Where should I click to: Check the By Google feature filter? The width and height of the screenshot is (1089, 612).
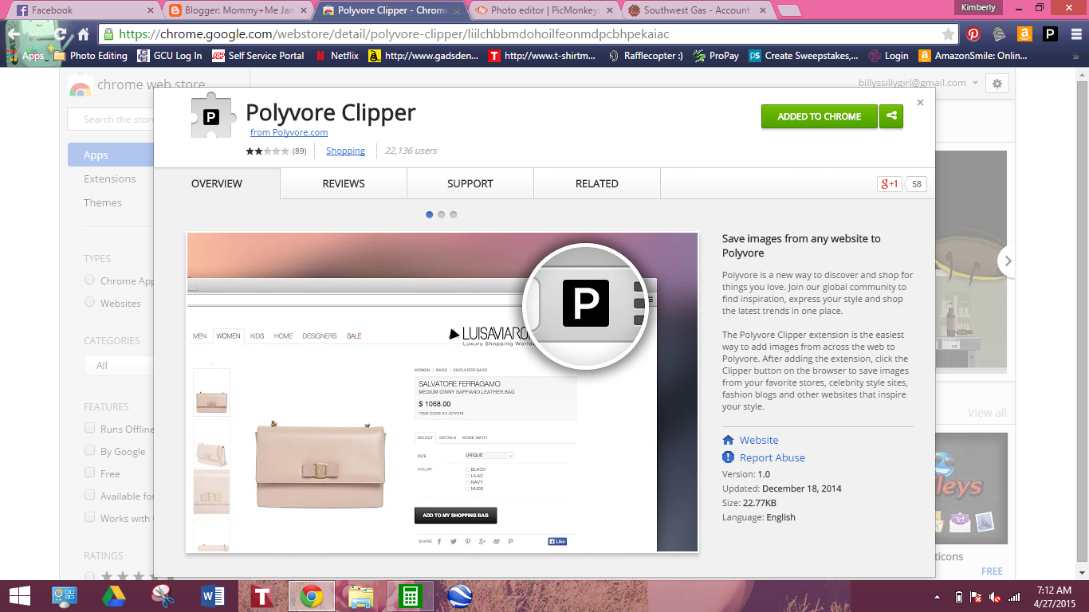(90, 450)
